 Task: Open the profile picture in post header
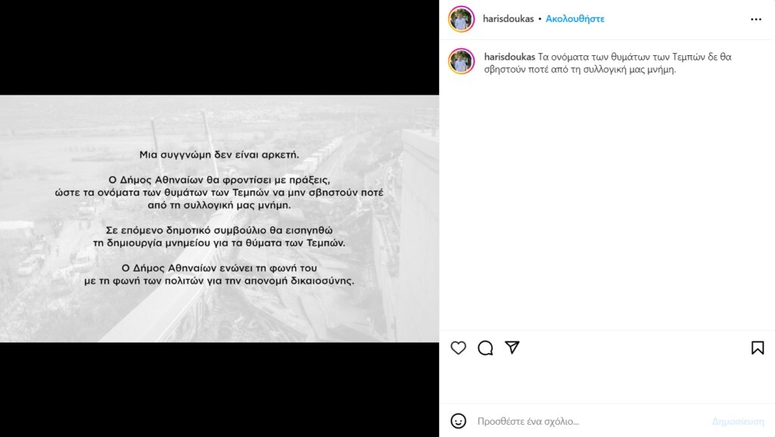(461, 19)
